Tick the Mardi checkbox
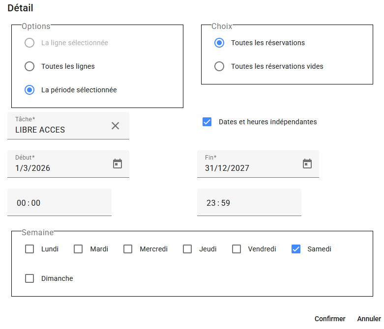Screen dimensions: 384x329 point(78,249)
